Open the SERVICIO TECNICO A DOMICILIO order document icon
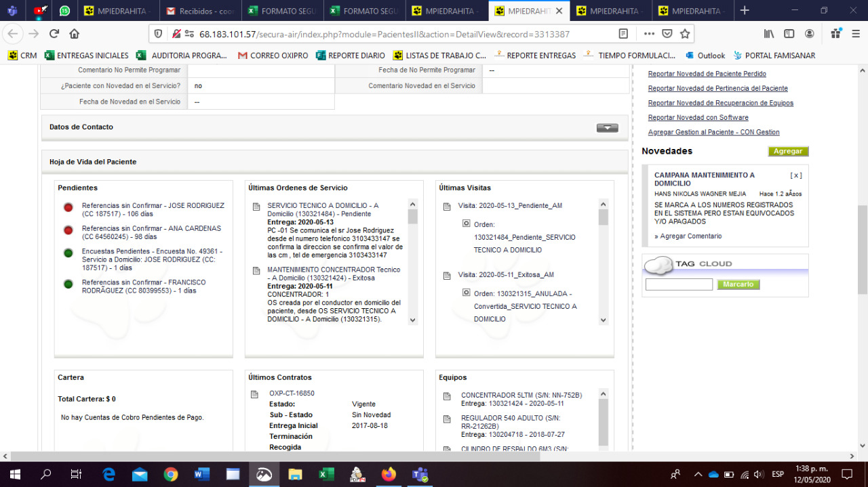Viewport: 868px width, 487px height. 256,207
